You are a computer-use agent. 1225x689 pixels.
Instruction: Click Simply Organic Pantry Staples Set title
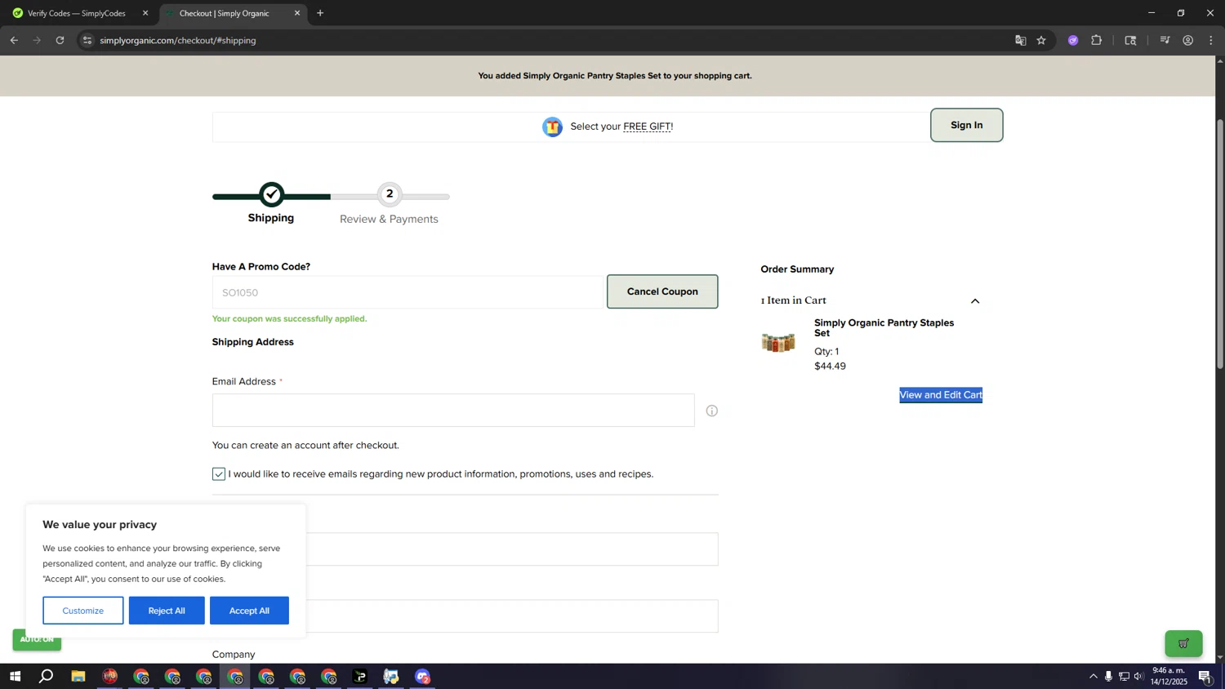[x=884, y=327]
